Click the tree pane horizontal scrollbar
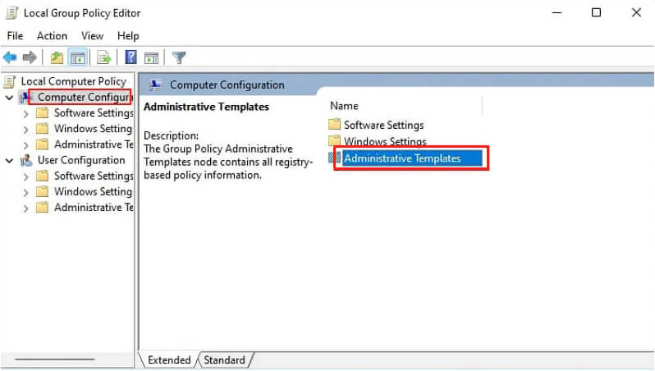The width and height of the screenshot is (655, 371). [55, 359]
